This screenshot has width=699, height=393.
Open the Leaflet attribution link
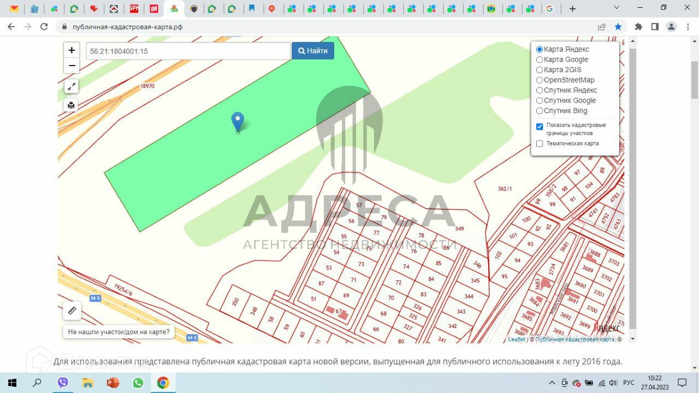517,339
